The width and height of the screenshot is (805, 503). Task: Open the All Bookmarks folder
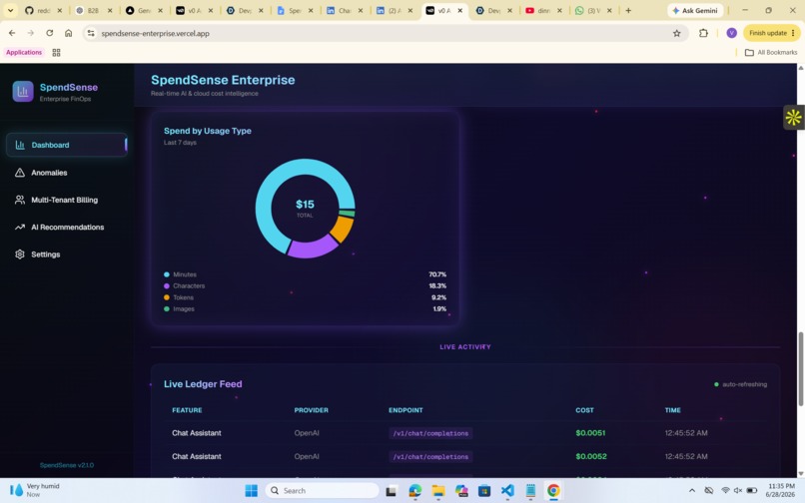click(x=771, y=52)
